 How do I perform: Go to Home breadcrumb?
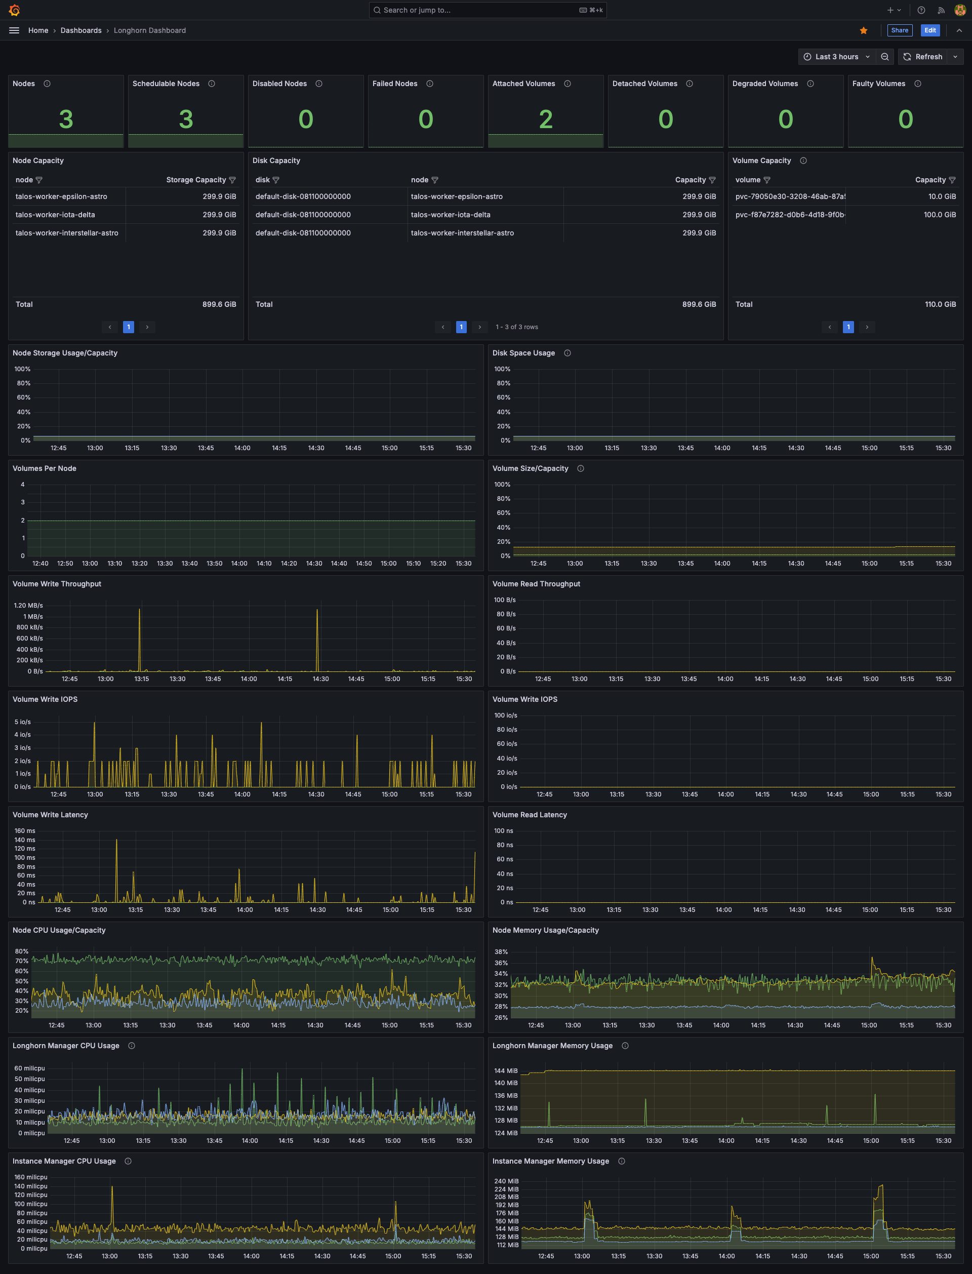pos(38,31)
